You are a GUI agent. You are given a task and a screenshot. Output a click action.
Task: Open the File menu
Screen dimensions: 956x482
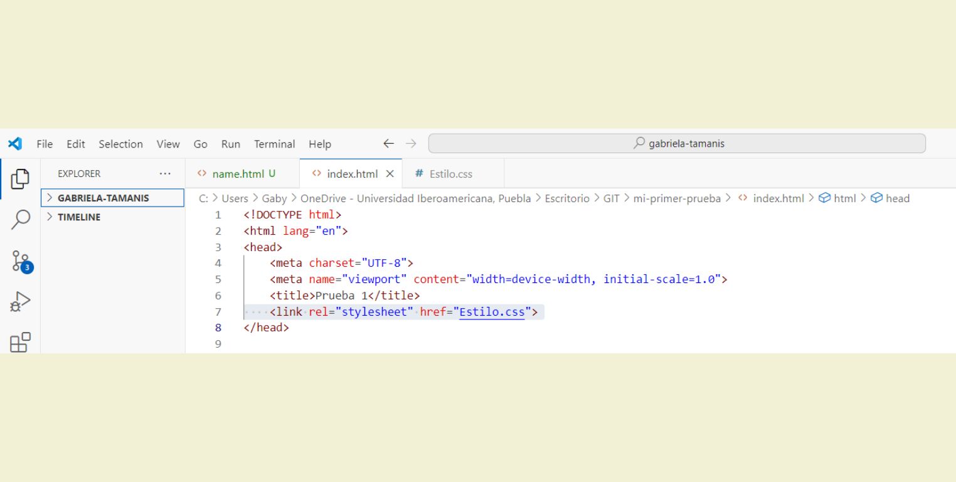[45, 144]
